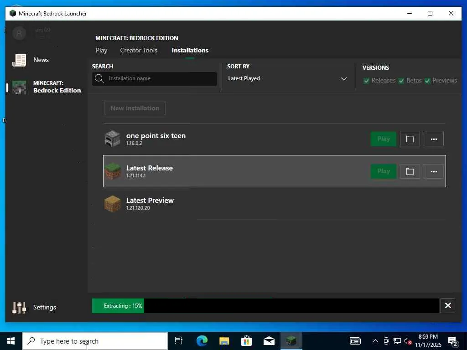
Task: Click the 1.16.0.2 version text
Action: point(135,143)
